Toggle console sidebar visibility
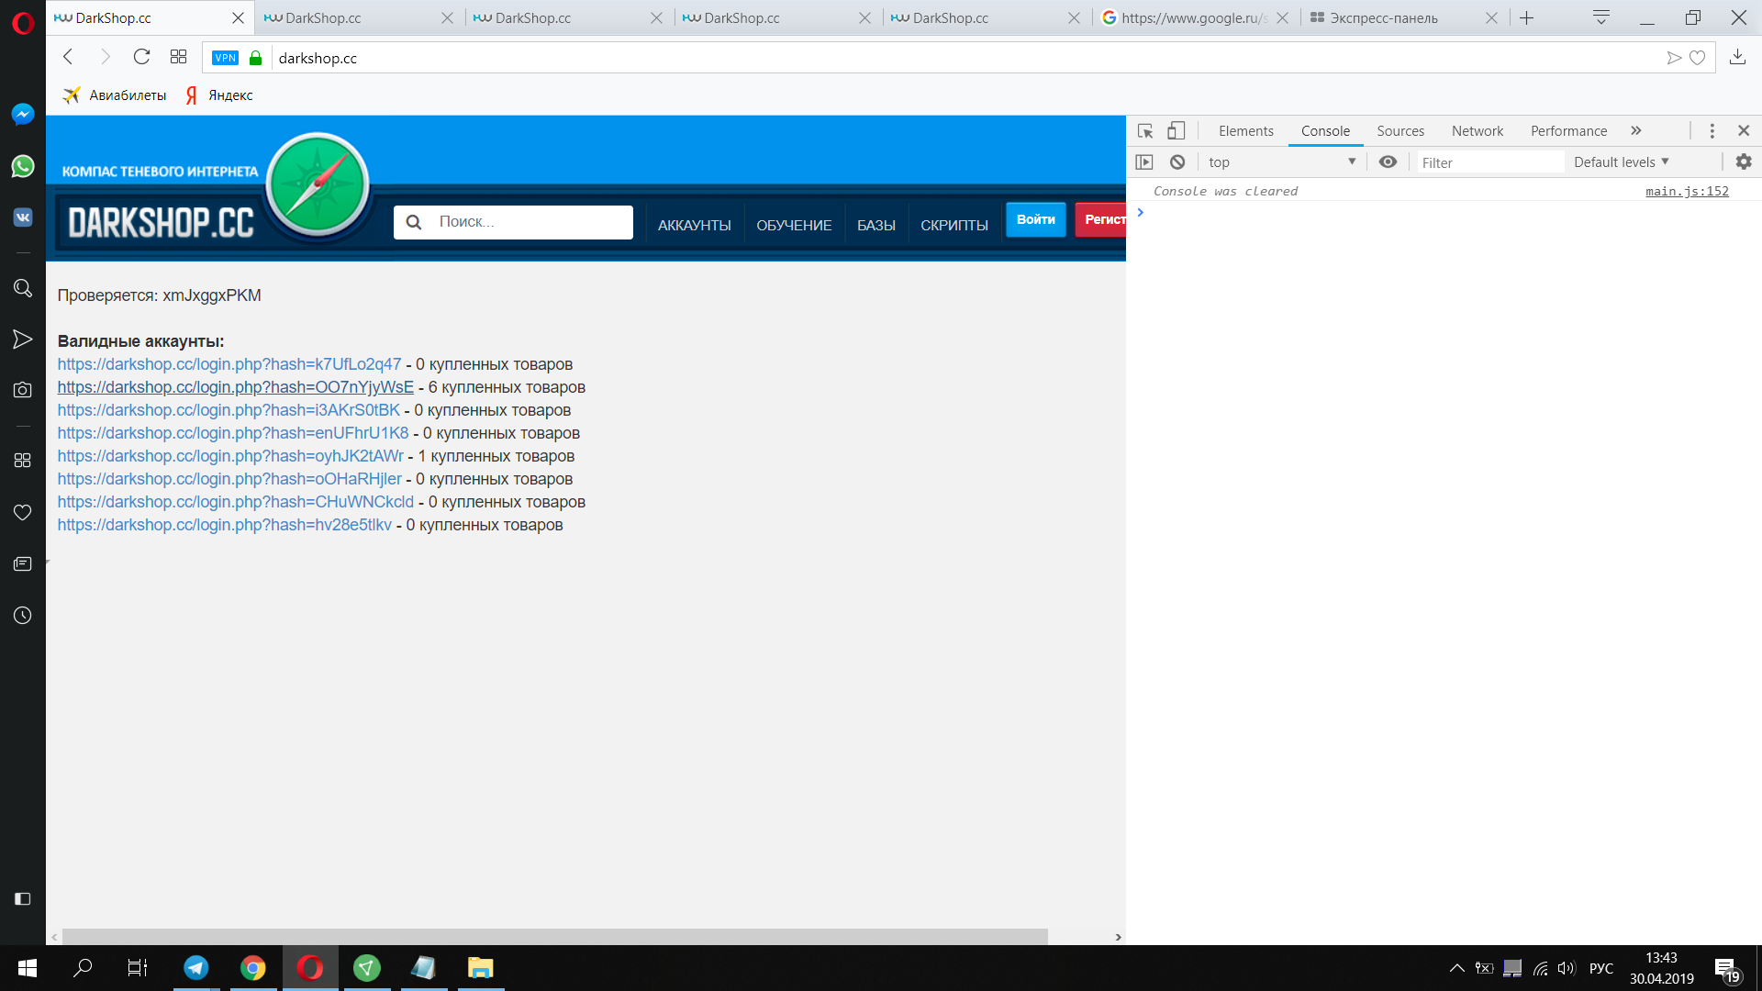Viewport: 1762px width, 991px height. [x=1144, y=162]
